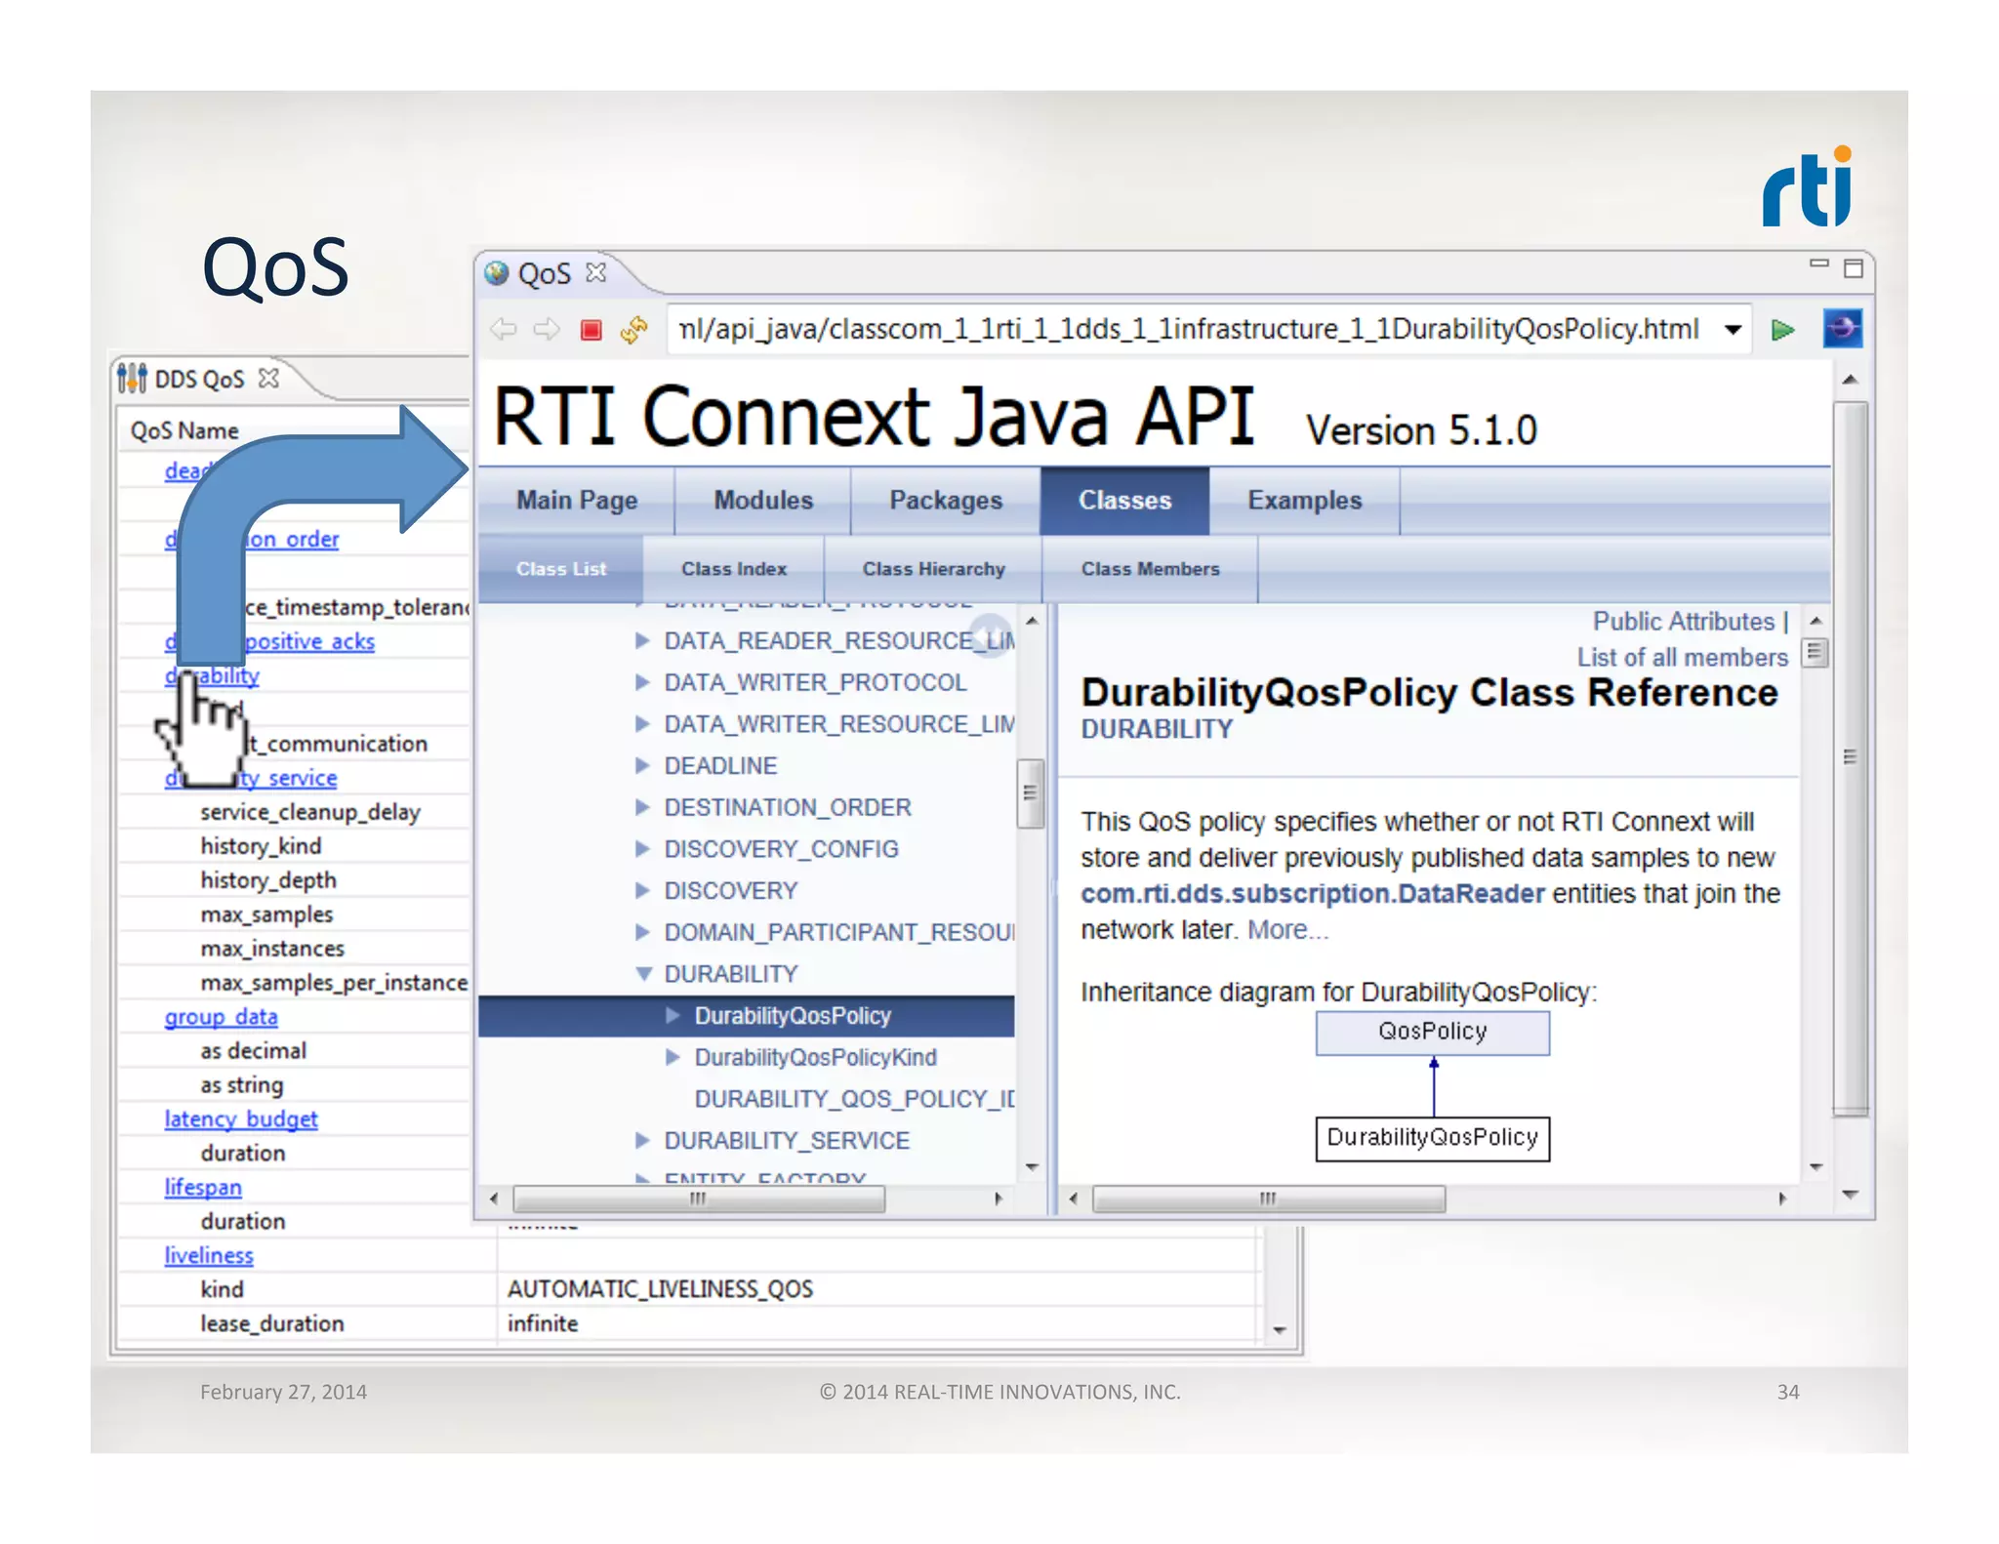Open the List of all members link
The height and width of the screenshot is (1544, 1999).
pos(1682,658)
